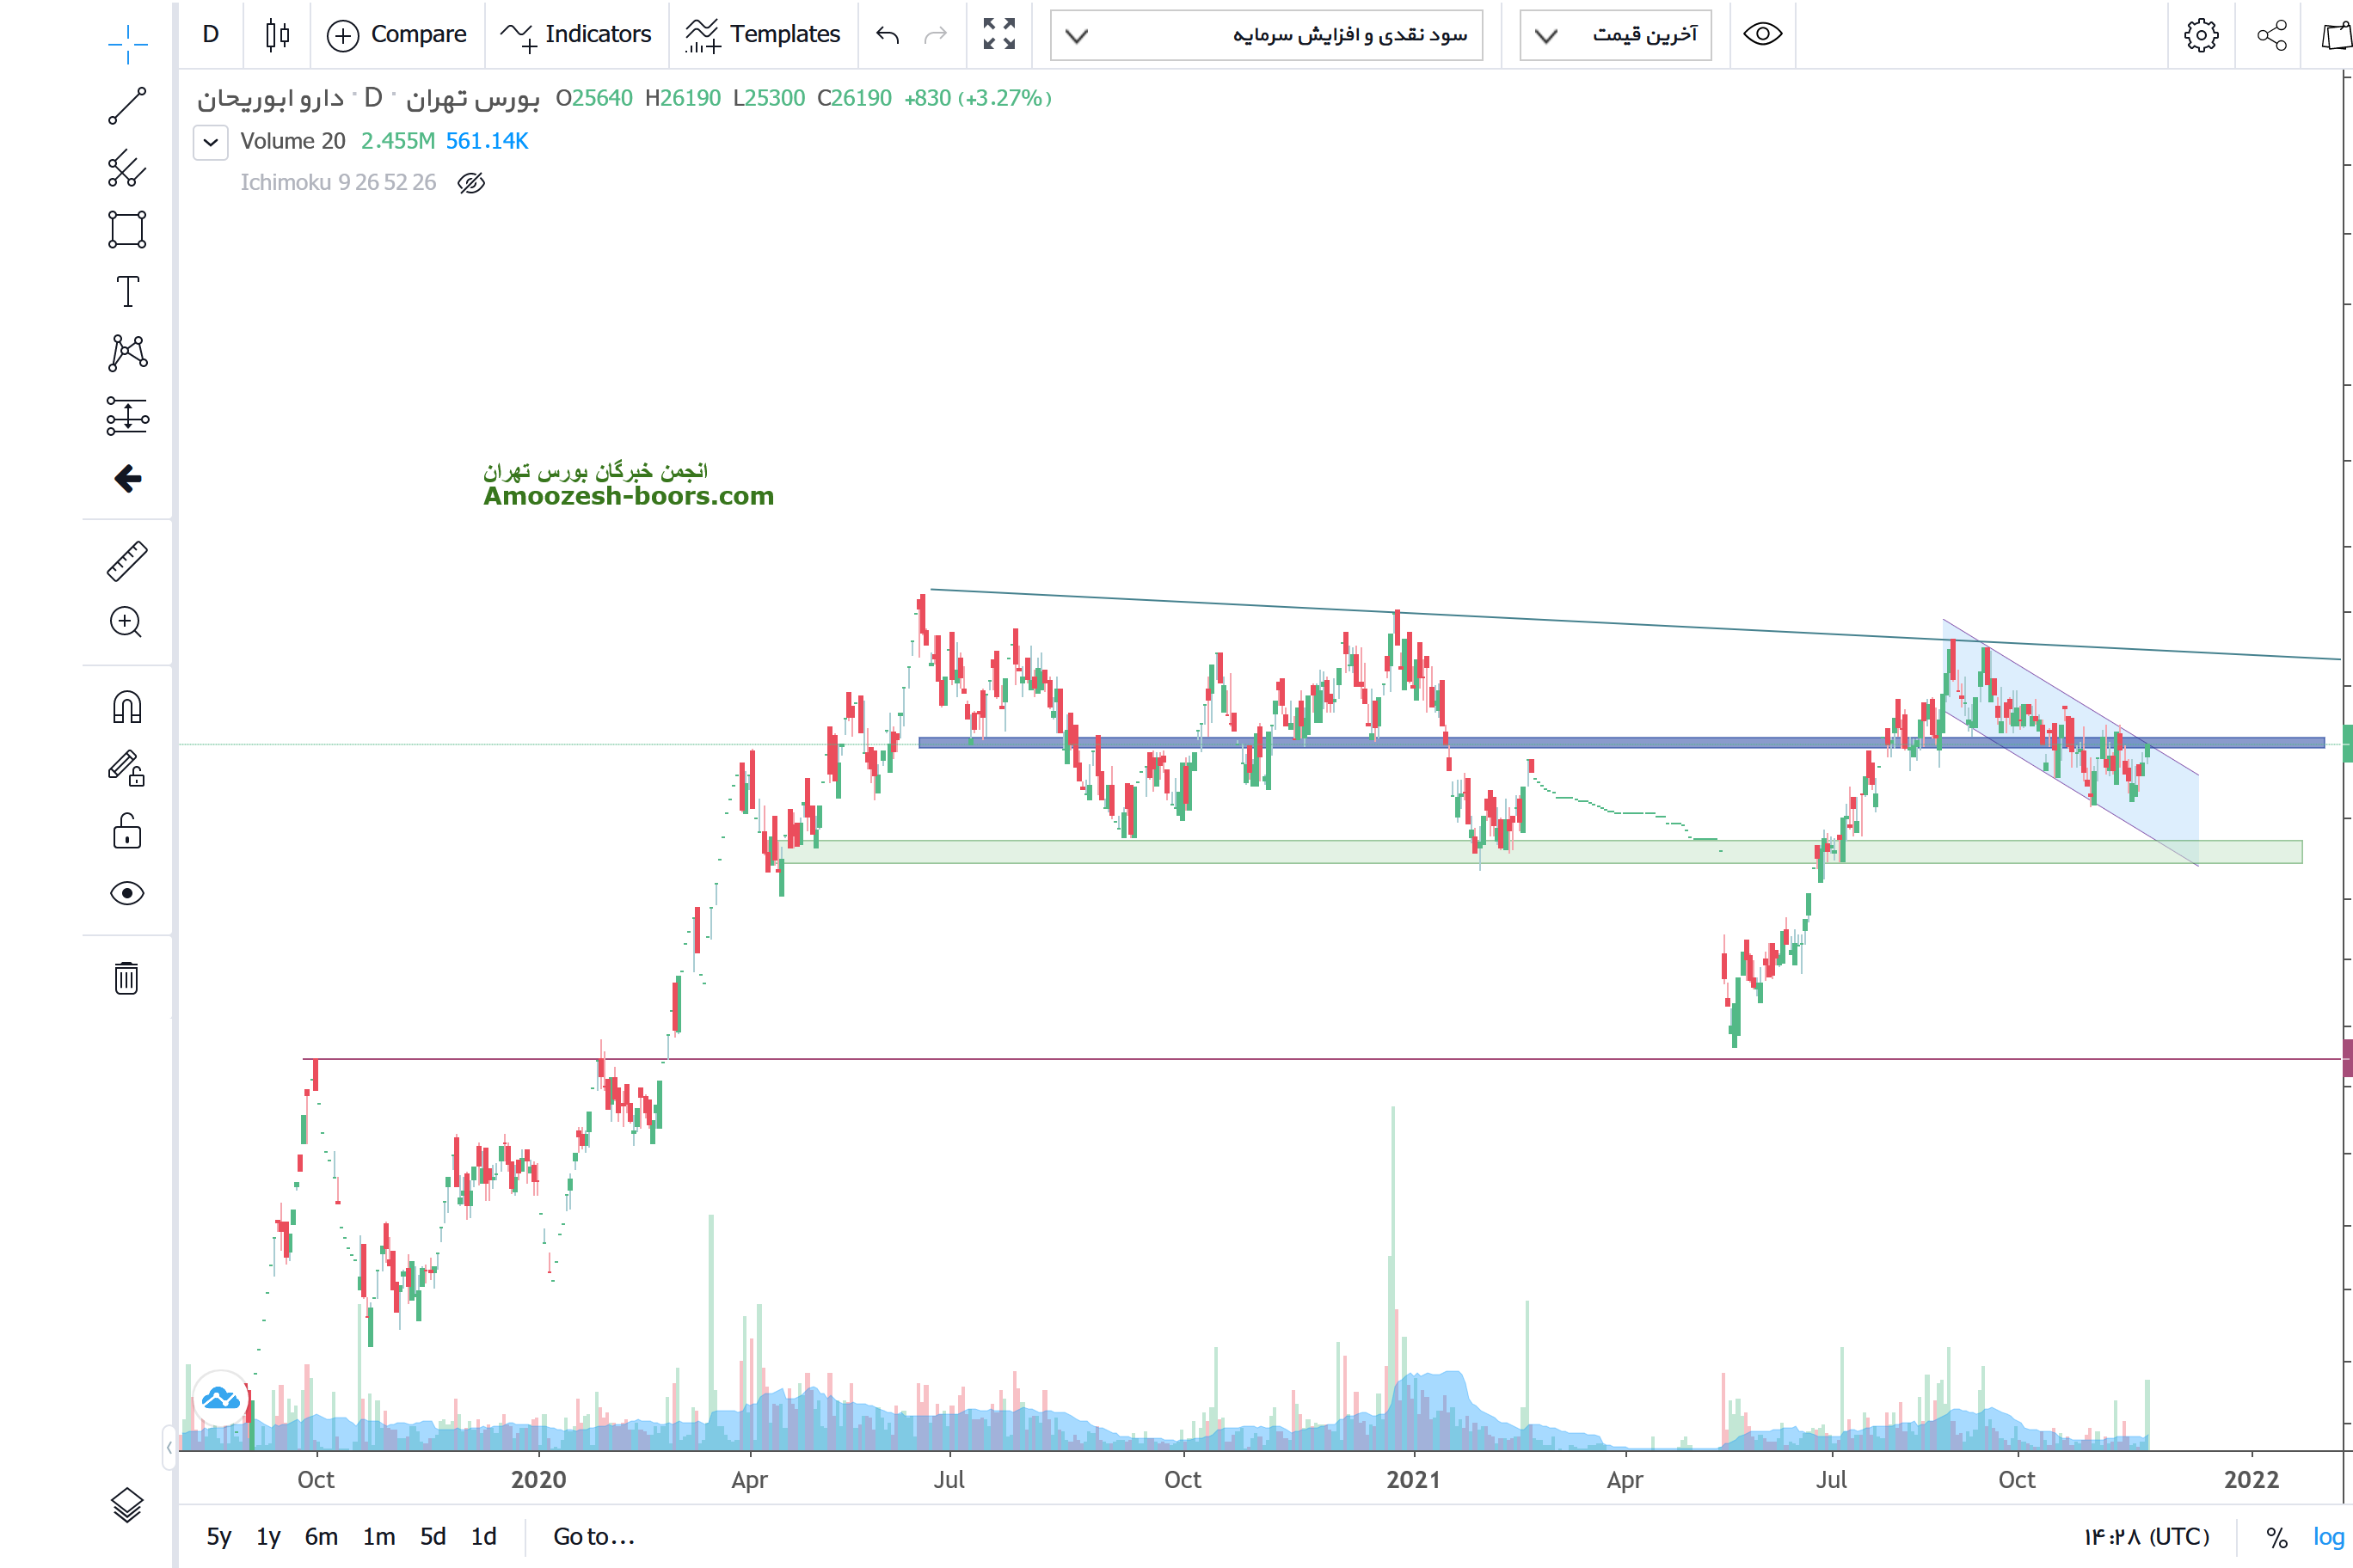The image size is (2353, 1568).
Task: Open the Indicators menu
Action: pos(576,35)
